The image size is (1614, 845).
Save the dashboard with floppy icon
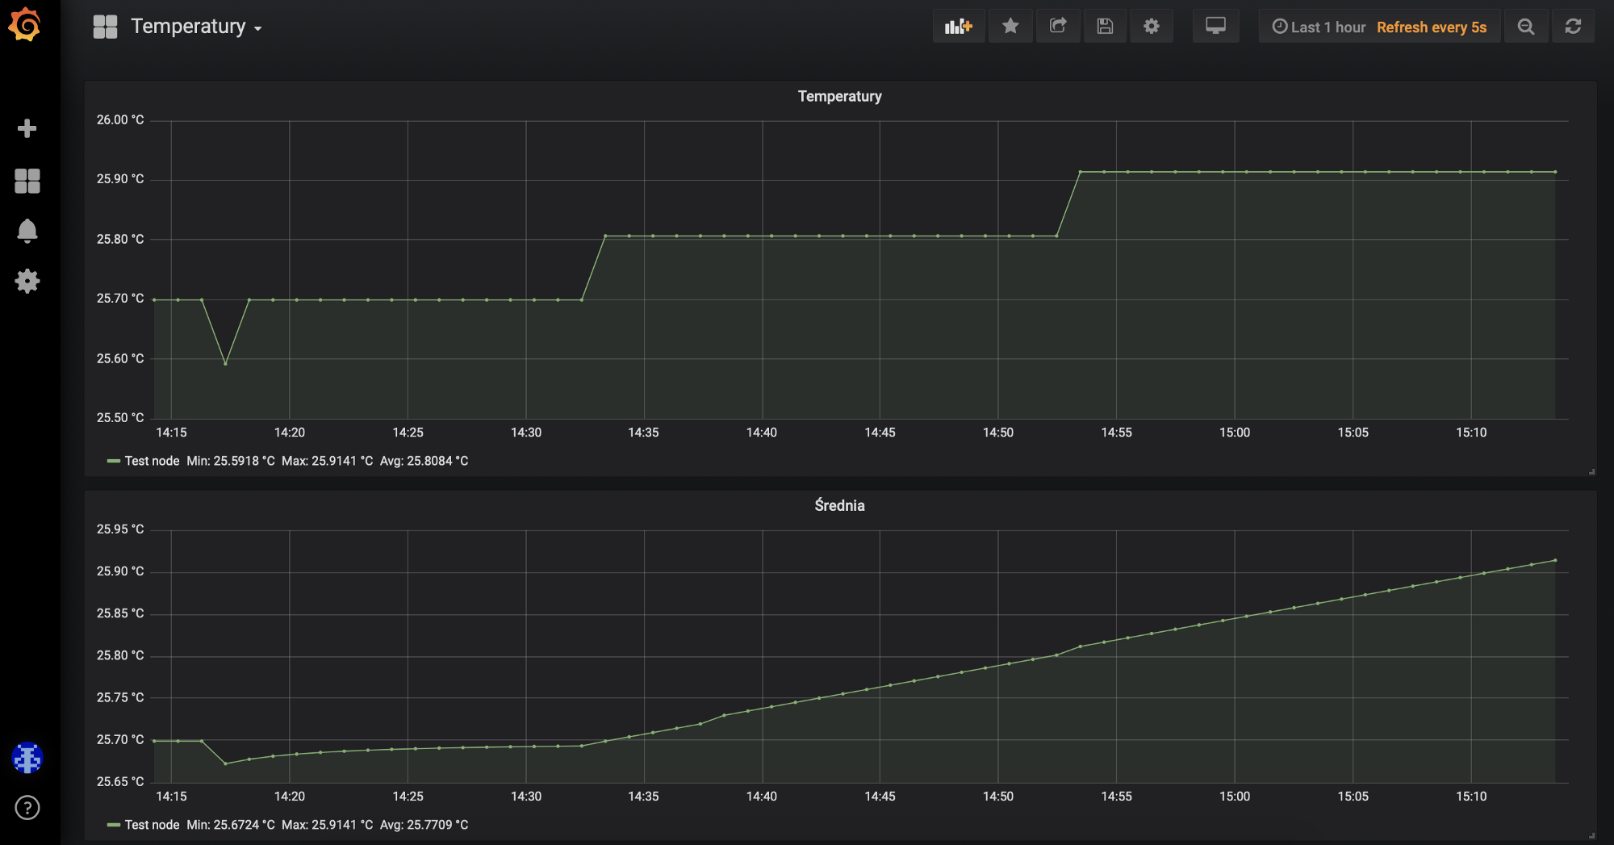(1105, 27)
